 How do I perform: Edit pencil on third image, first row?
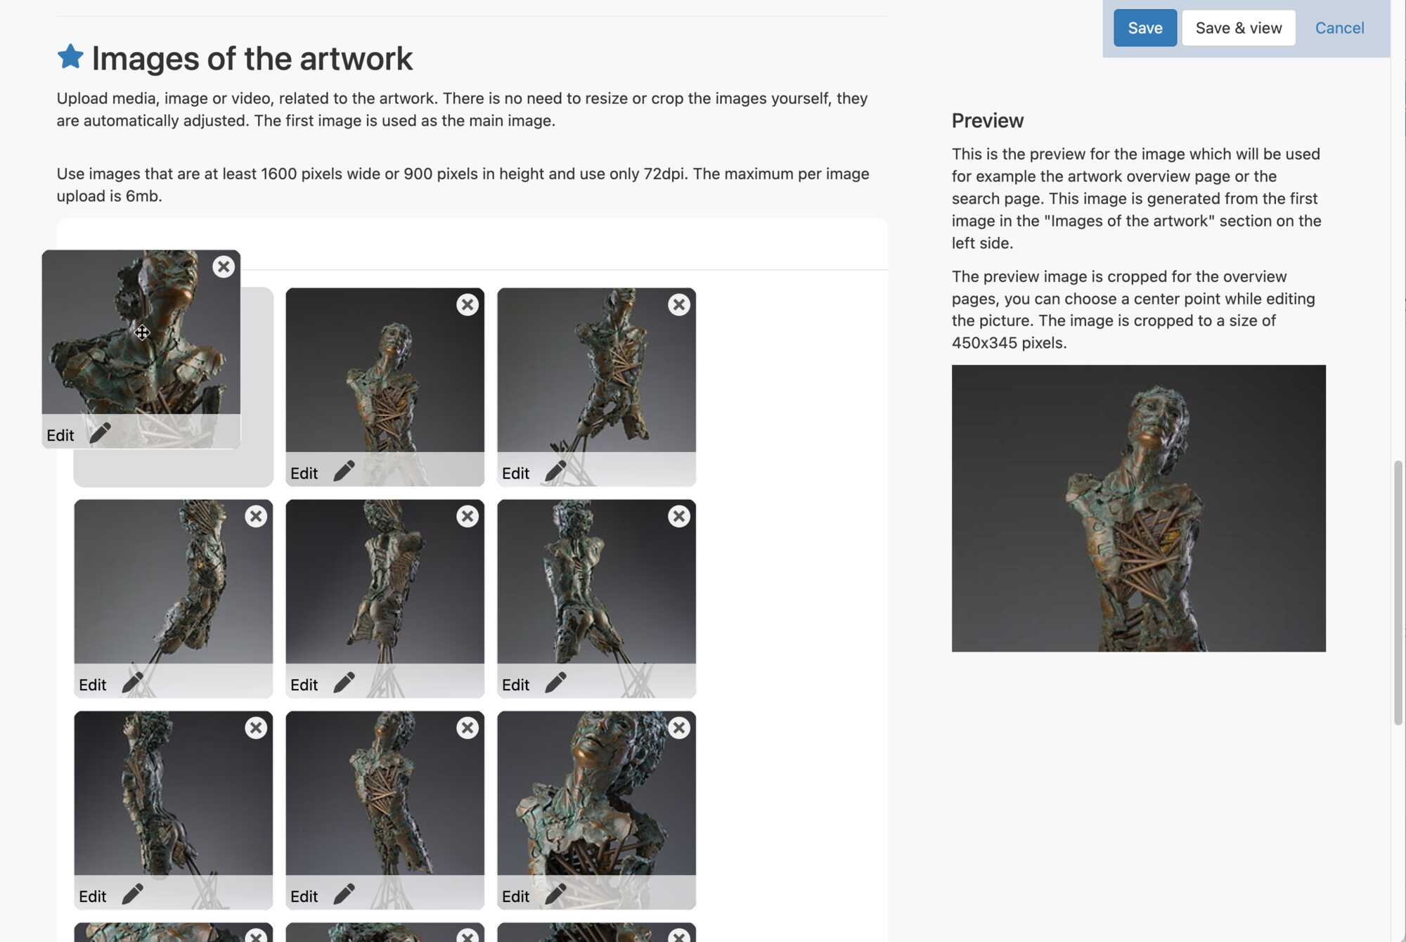(x=555, y=472)
